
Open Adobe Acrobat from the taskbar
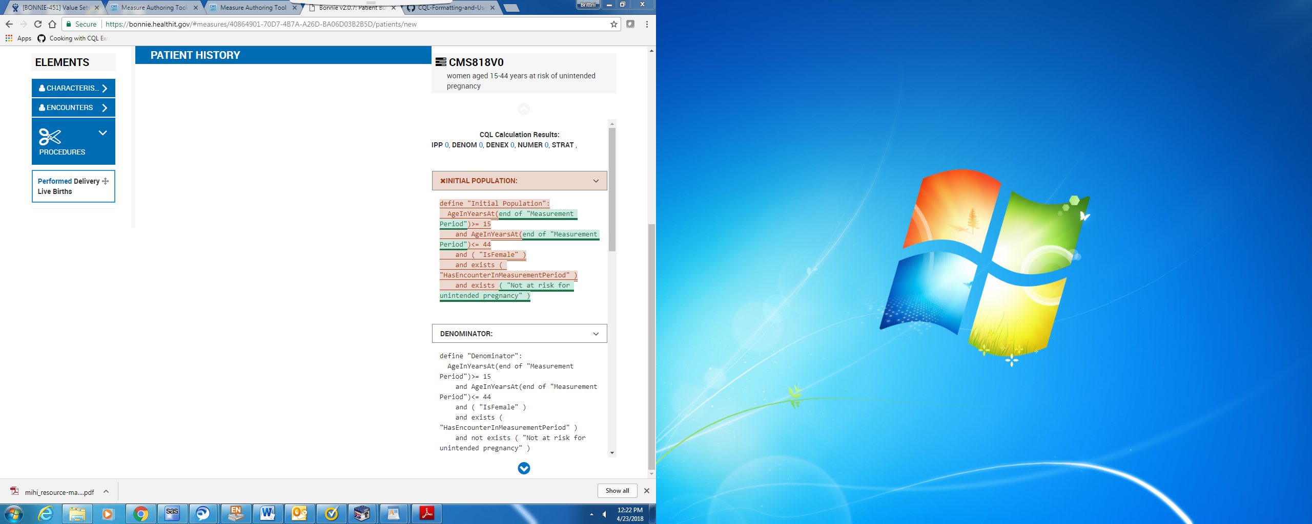(426, 513)
